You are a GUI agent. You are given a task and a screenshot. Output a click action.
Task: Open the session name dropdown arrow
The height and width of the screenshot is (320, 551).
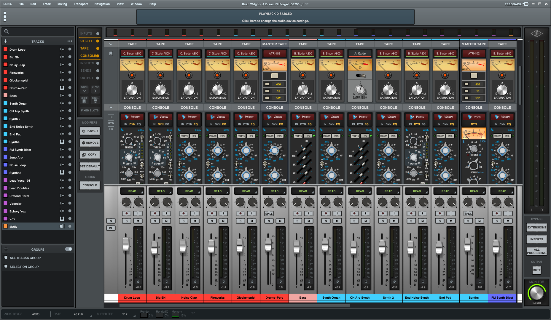pyautogui.click(x=307, y=4)
